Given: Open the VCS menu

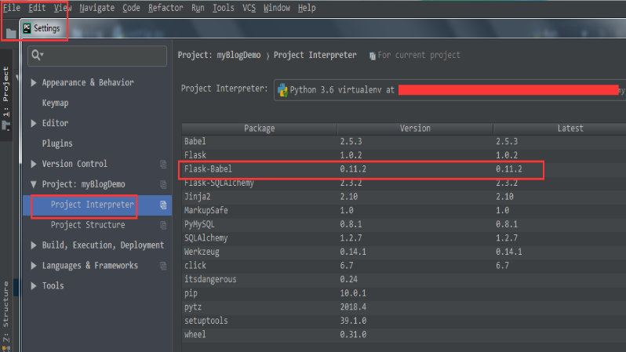Looking at the screenshot, I should [x=249, y=8].
